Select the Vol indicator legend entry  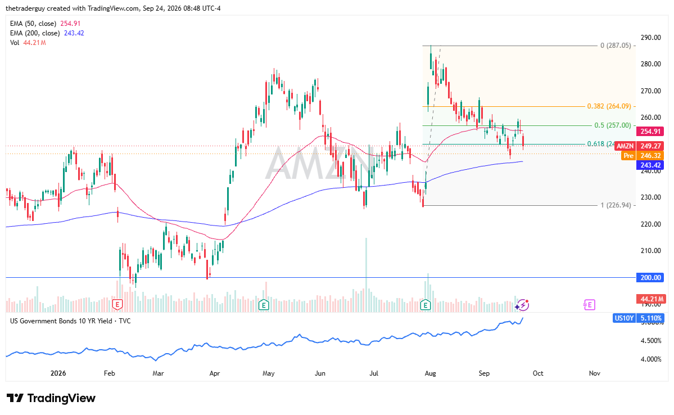tap(28, 43)
